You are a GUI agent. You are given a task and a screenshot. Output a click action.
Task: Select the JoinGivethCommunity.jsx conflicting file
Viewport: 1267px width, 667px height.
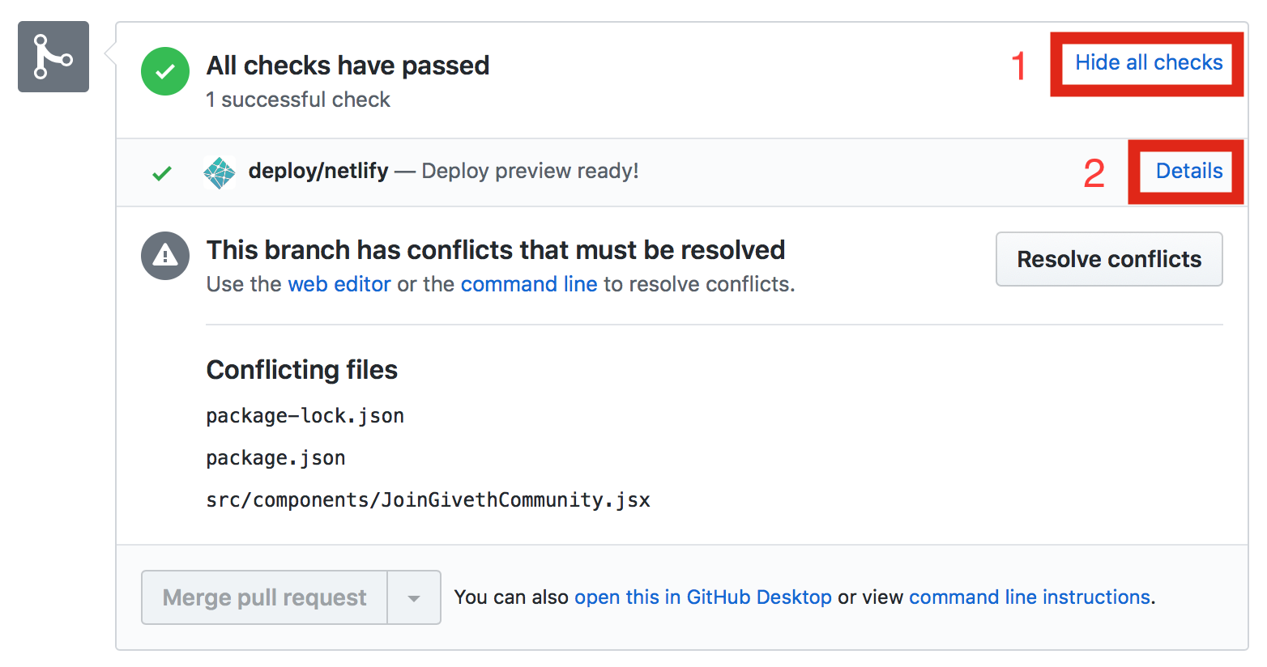click(428, 500)
